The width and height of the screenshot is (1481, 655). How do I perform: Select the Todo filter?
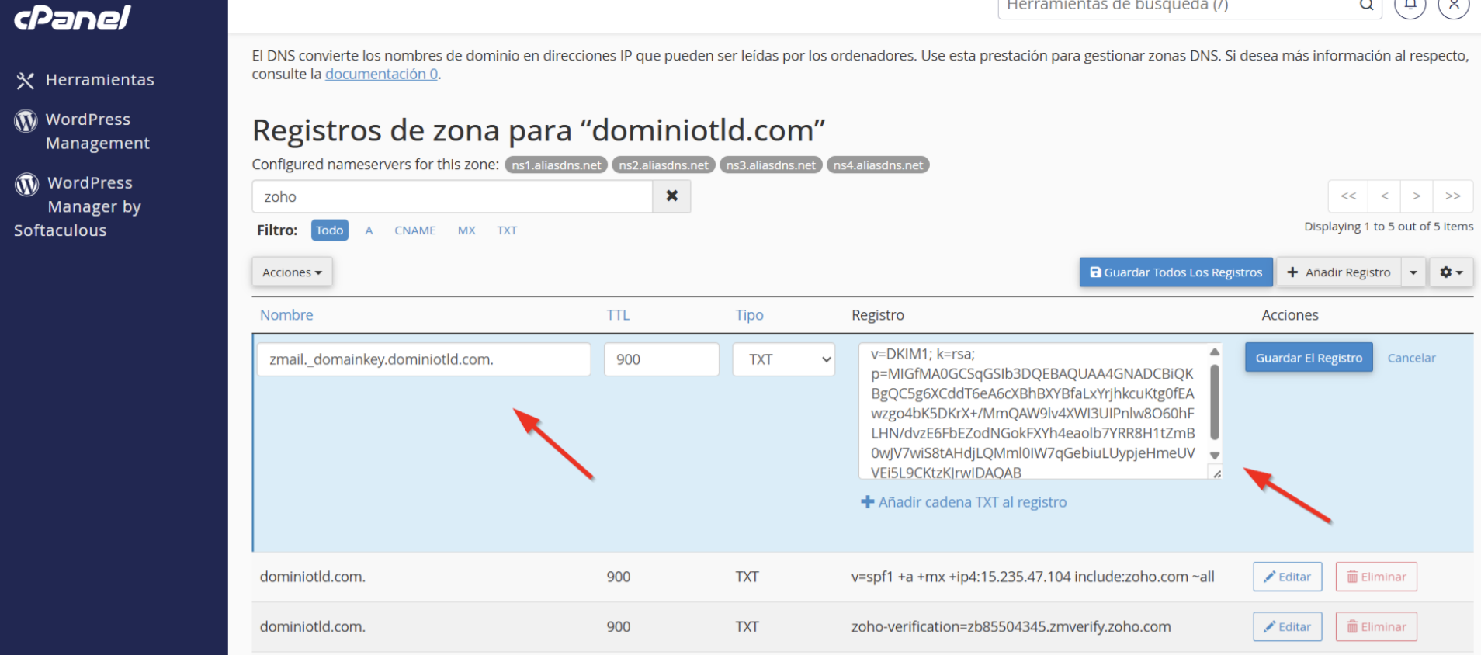pos(329,230)
